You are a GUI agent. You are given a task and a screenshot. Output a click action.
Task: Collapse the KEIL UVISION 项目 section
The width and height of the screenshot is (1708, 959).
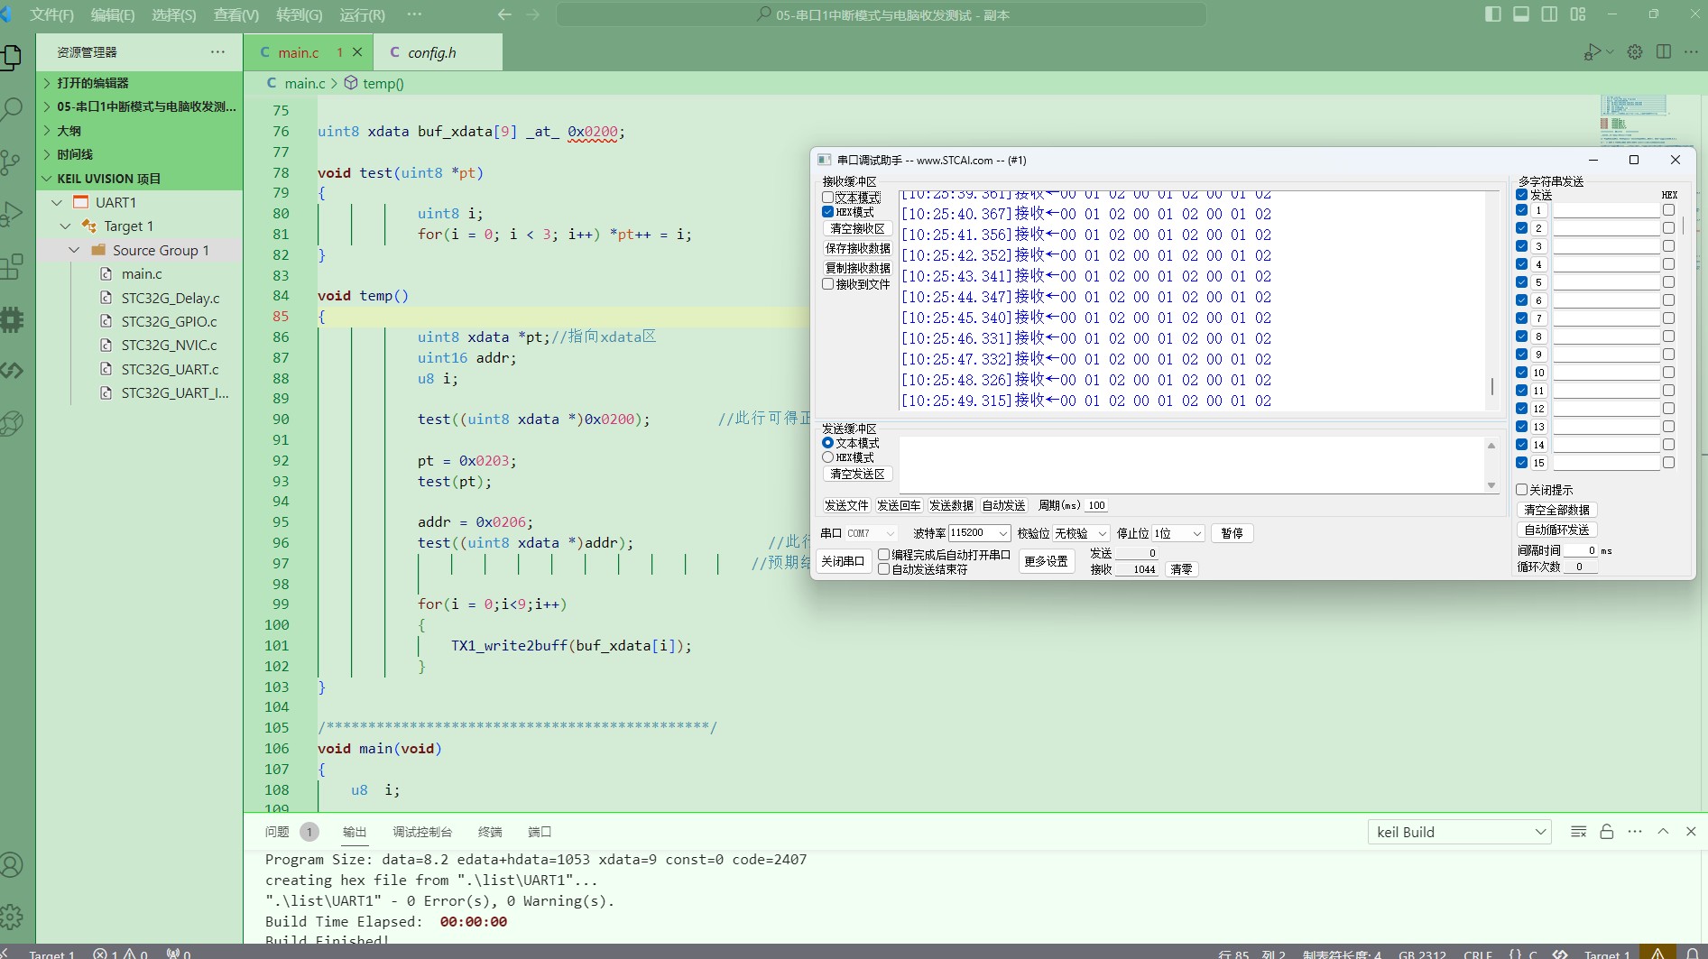click(x=140, y=179)
